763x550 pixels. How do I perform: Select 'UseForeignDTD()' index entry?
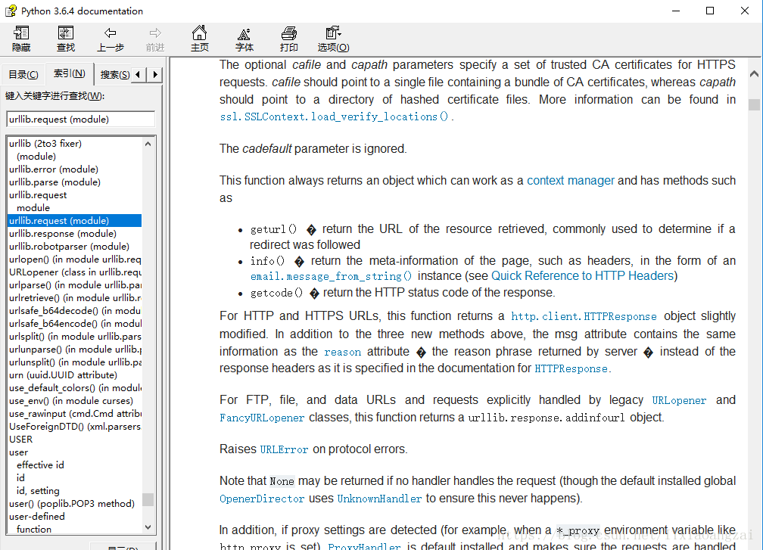coord(75,427)
